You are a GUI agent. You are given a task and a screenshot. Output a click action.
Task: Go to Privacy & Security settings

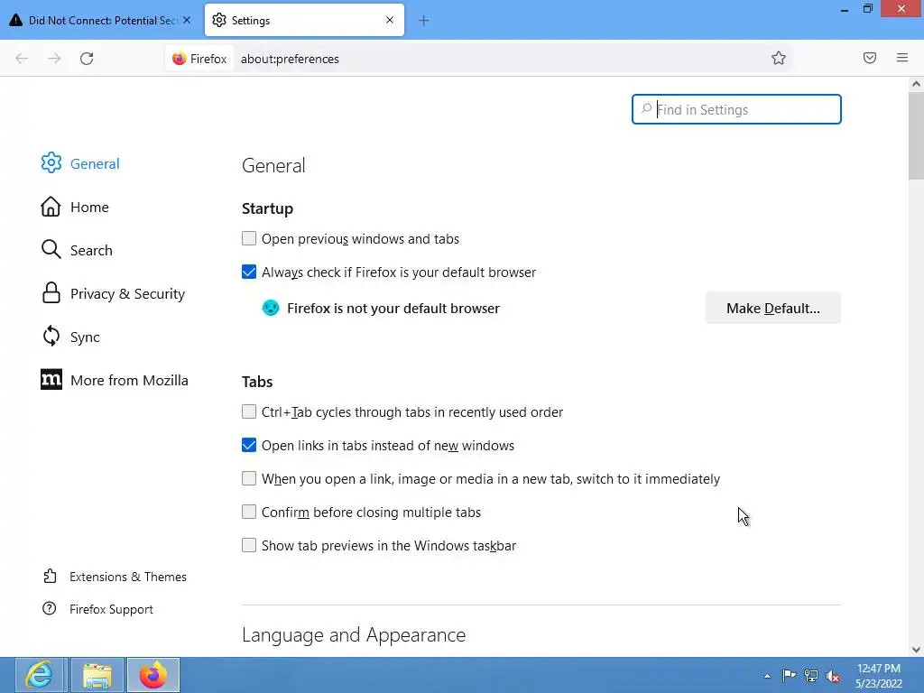click(x=128, y=293)
